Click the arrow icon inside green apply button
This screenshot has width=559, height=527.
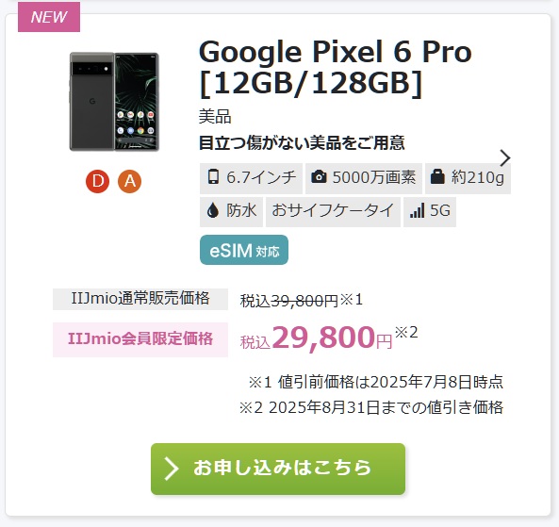pos(171,469)
